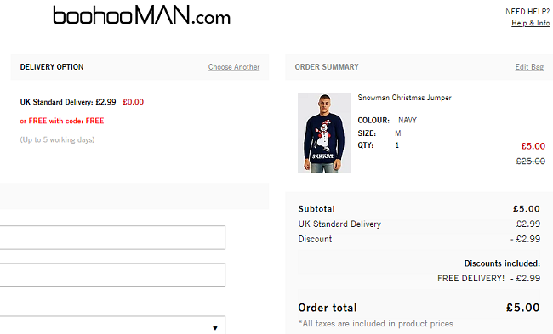Click the UK Standard Delivery £2.99 label
Viewport: 553px width, 334px height.
[68, 102]
